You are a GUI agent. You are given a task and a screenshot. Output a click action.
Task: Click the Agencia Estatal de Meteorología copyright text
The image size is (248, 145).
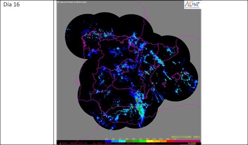pos(72,2)
